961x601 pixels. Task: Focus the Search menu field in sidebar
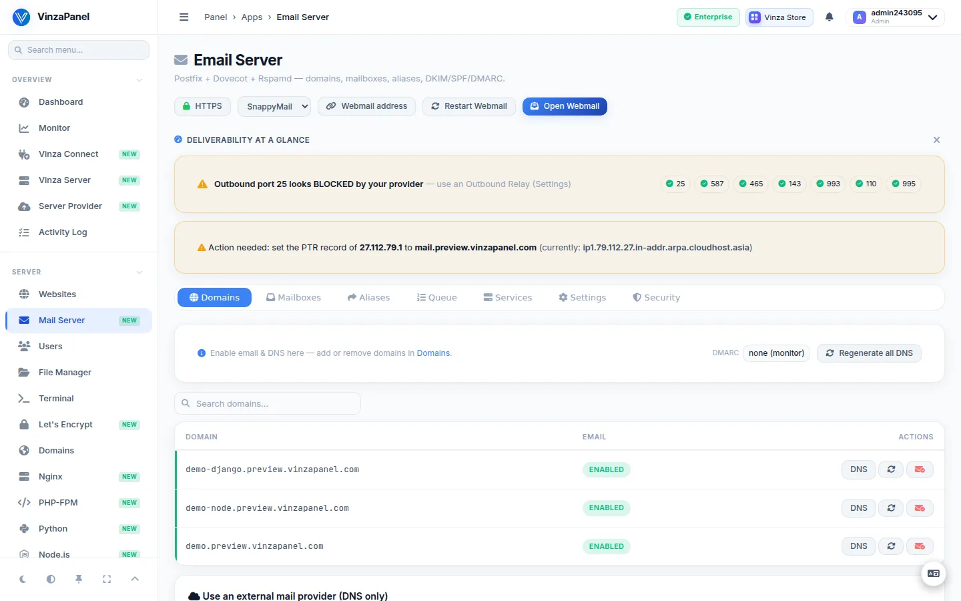(79, 50)
